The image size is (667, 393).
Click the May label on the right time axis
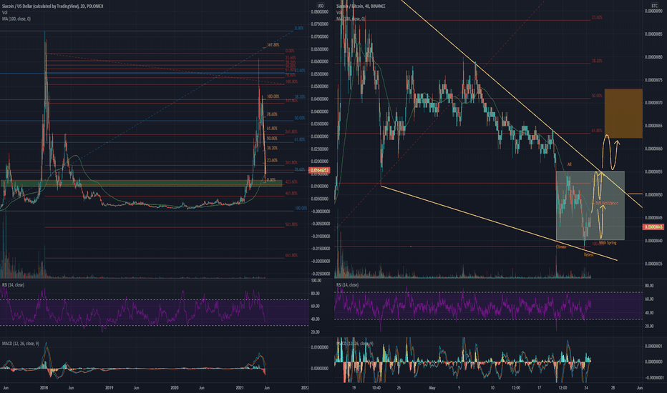coord(432,388)
